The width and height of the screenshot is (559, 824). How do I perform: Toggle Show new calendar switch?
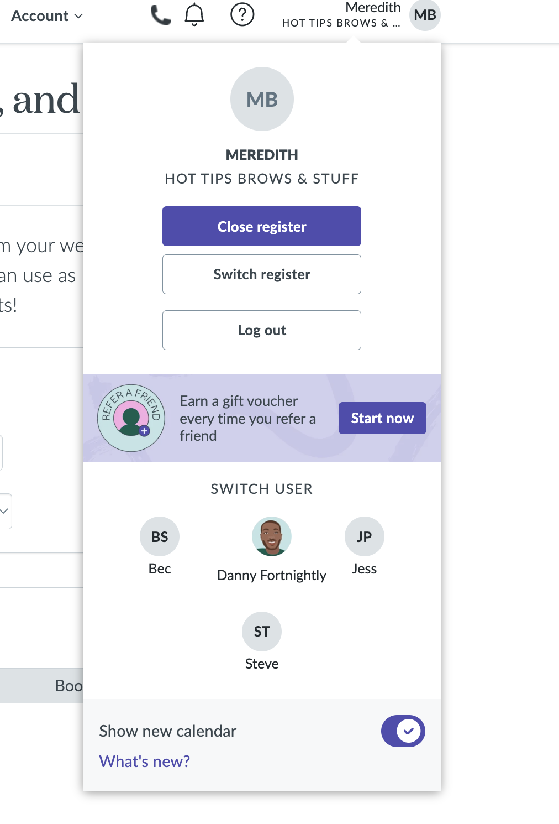[x=403, y=731]
